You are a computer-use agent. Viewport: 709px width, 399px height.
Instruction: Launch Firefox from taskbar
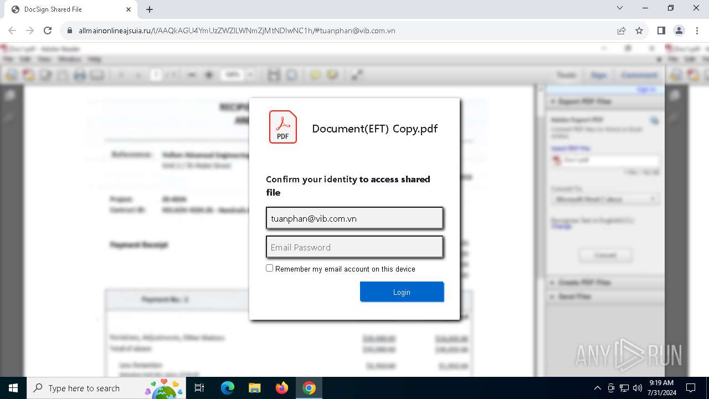coord(281,388)
